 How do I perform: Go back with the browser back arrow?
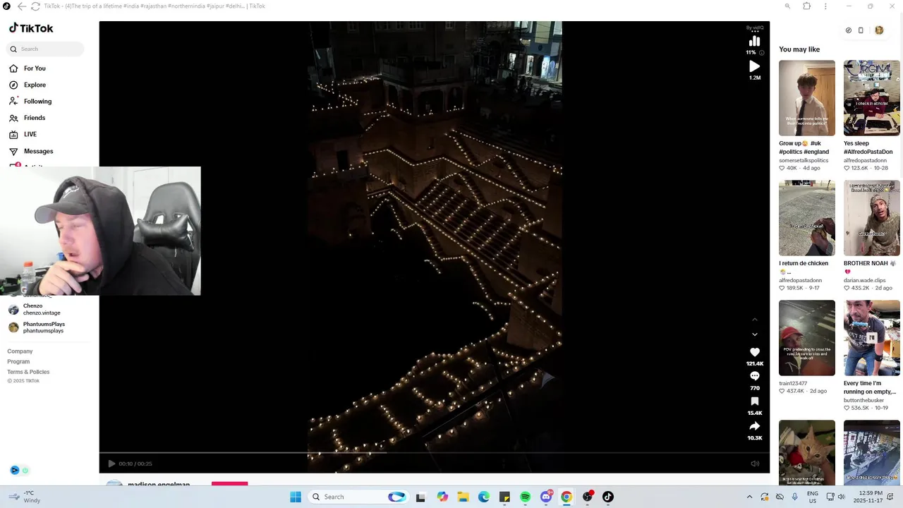click(22, 6)
